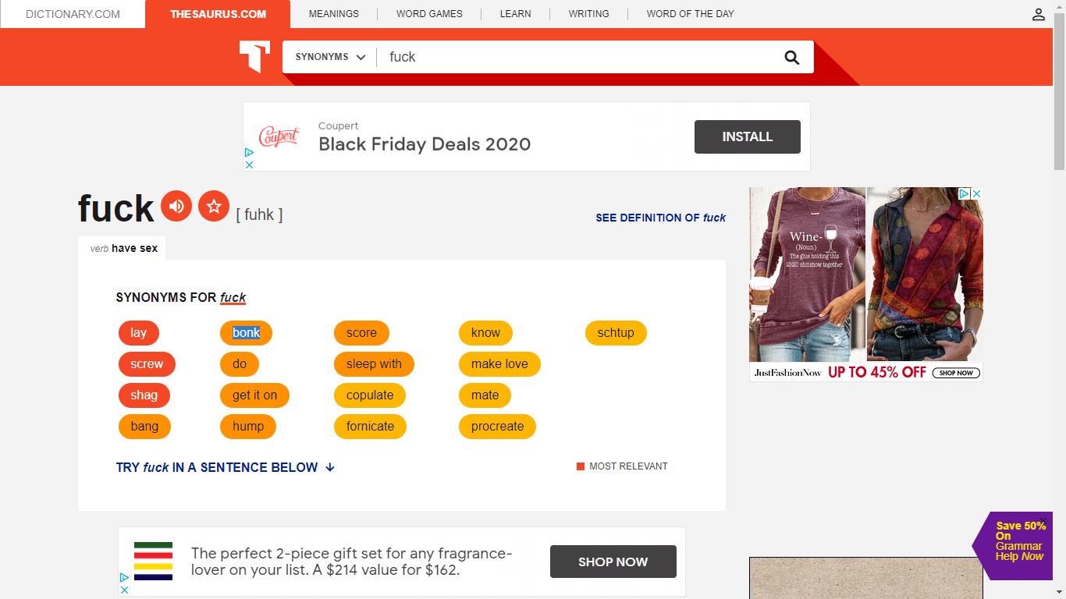Screen dimensions: 1066x599
Task: Click into the search text field
Action: (577, 57)
